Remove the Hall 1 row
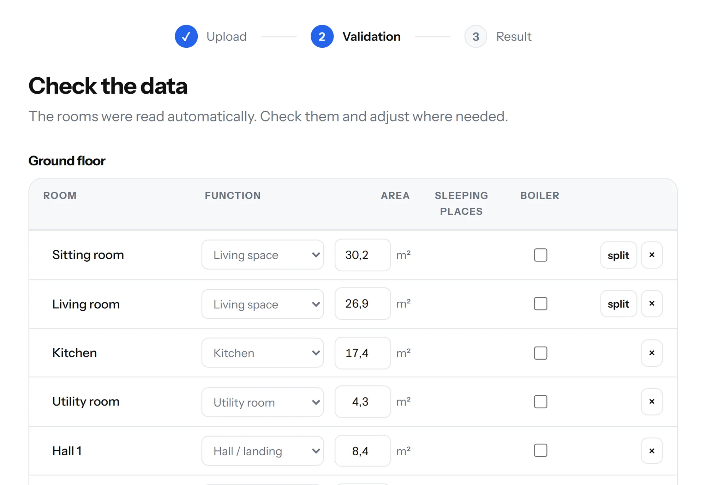706x485 pixels. tap(652, 451)
